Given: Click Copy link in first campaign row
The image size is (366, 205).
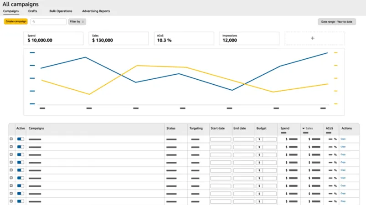Looking at the screenshot, I should pyautogui.click(x=343, y=139).
